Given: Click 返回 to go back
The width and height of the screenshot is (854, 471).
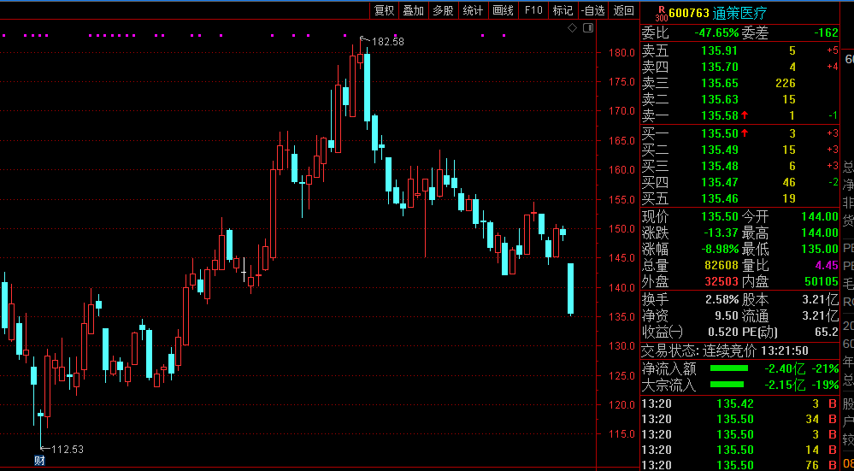Looking at the screenshot, I should pyautogui.click(x=623, y=10).
